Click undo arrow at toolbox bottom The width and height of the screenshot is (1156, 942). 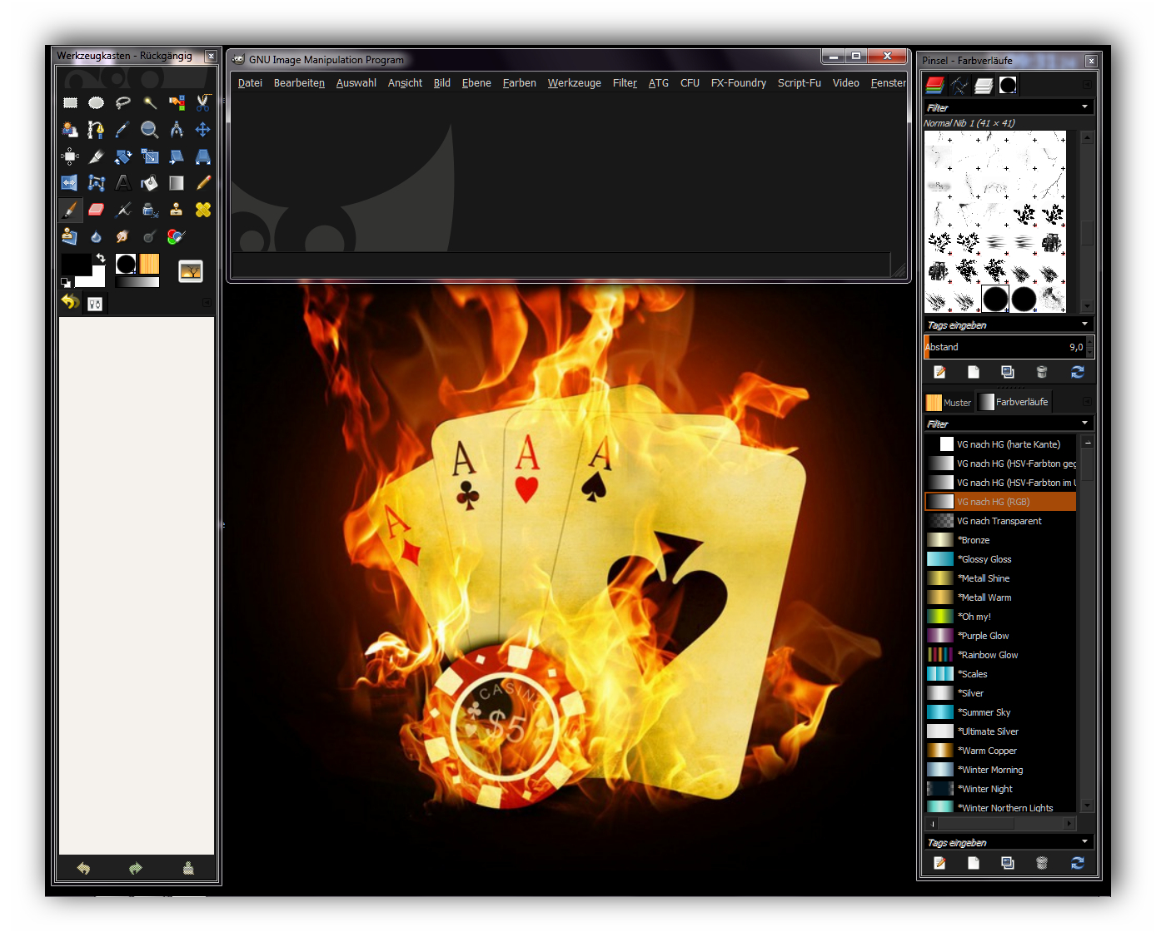(83, 869)
